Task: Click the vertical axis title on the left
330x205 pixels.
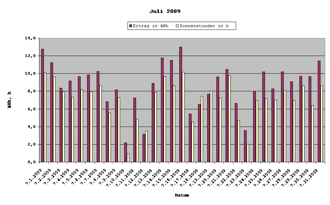Action: click(x=10, y=100)
